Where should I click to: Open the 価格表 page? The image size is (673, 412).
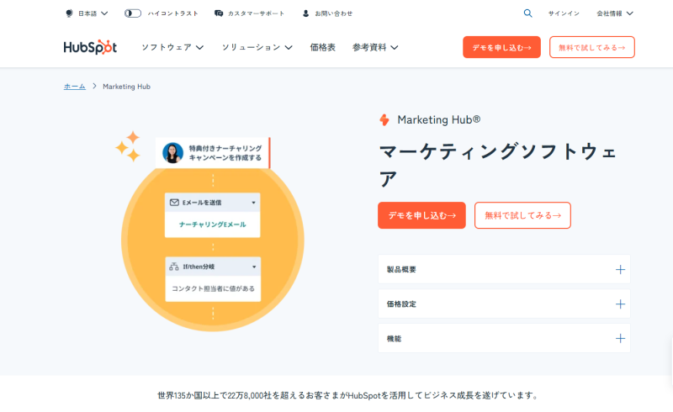click(323, 47)
